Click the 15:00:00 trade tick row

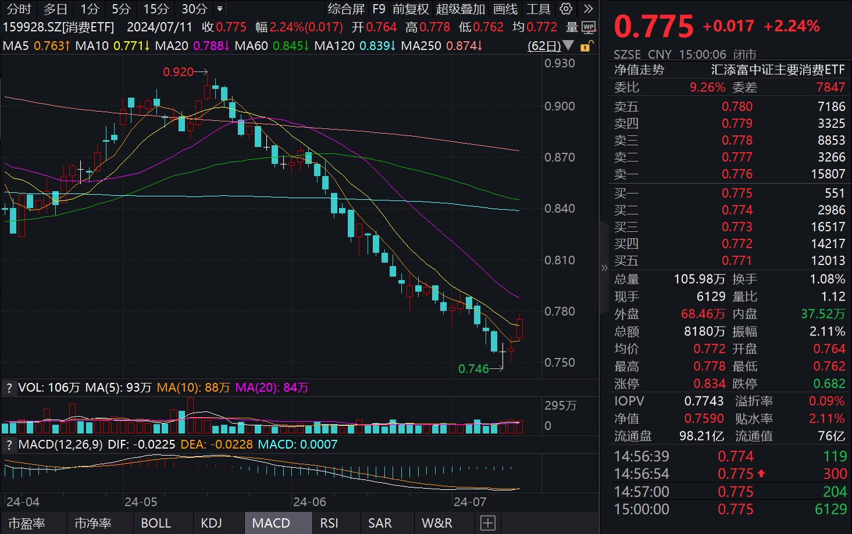[730, 509]
